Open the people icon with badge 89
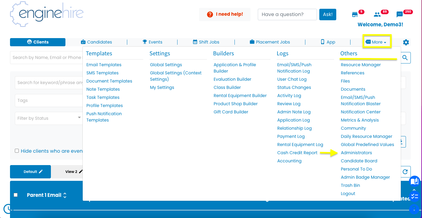Screen dimensions: 422x218 (377, 15)
